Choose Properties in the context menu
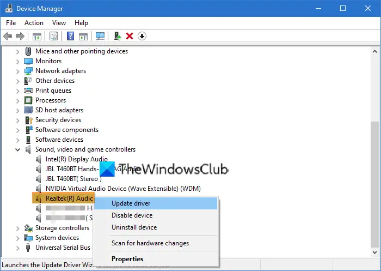This screenshot has width=381, height=271. 156,259
